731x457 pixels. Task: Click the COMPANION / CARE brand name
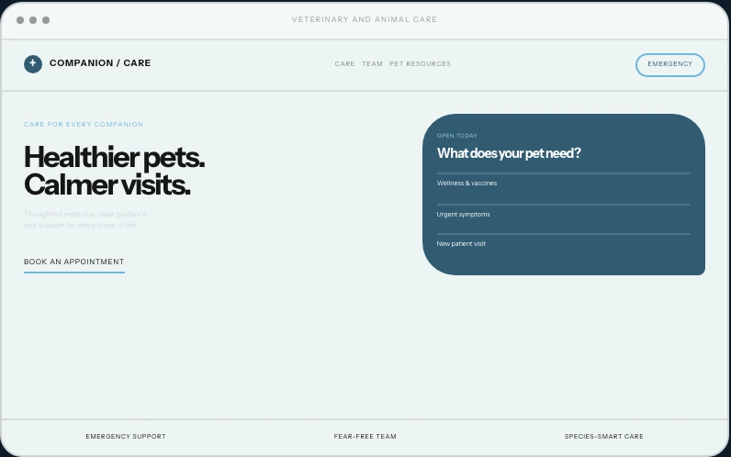point(100,63)
